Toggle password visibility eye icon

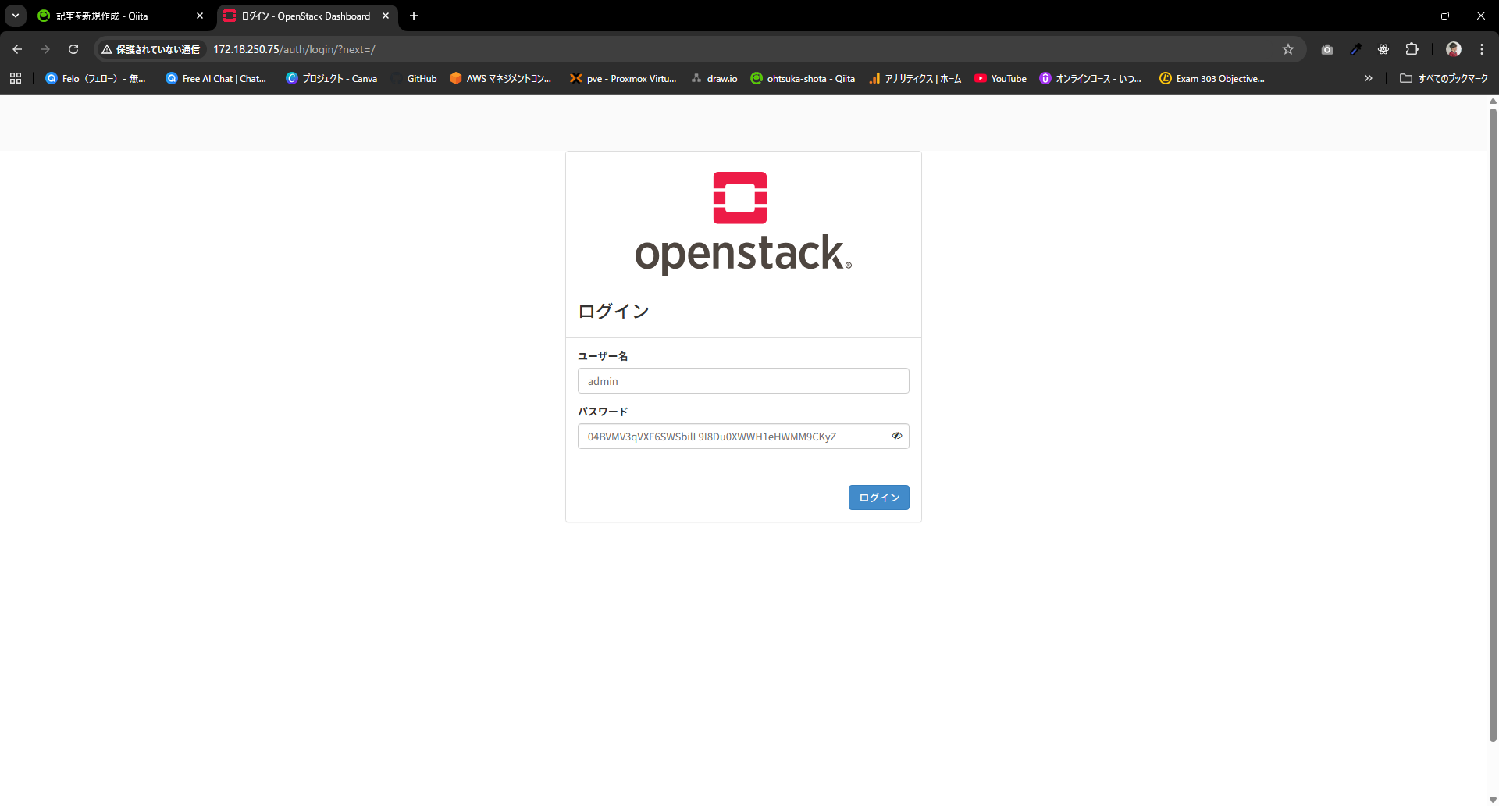tap(897, 436)
